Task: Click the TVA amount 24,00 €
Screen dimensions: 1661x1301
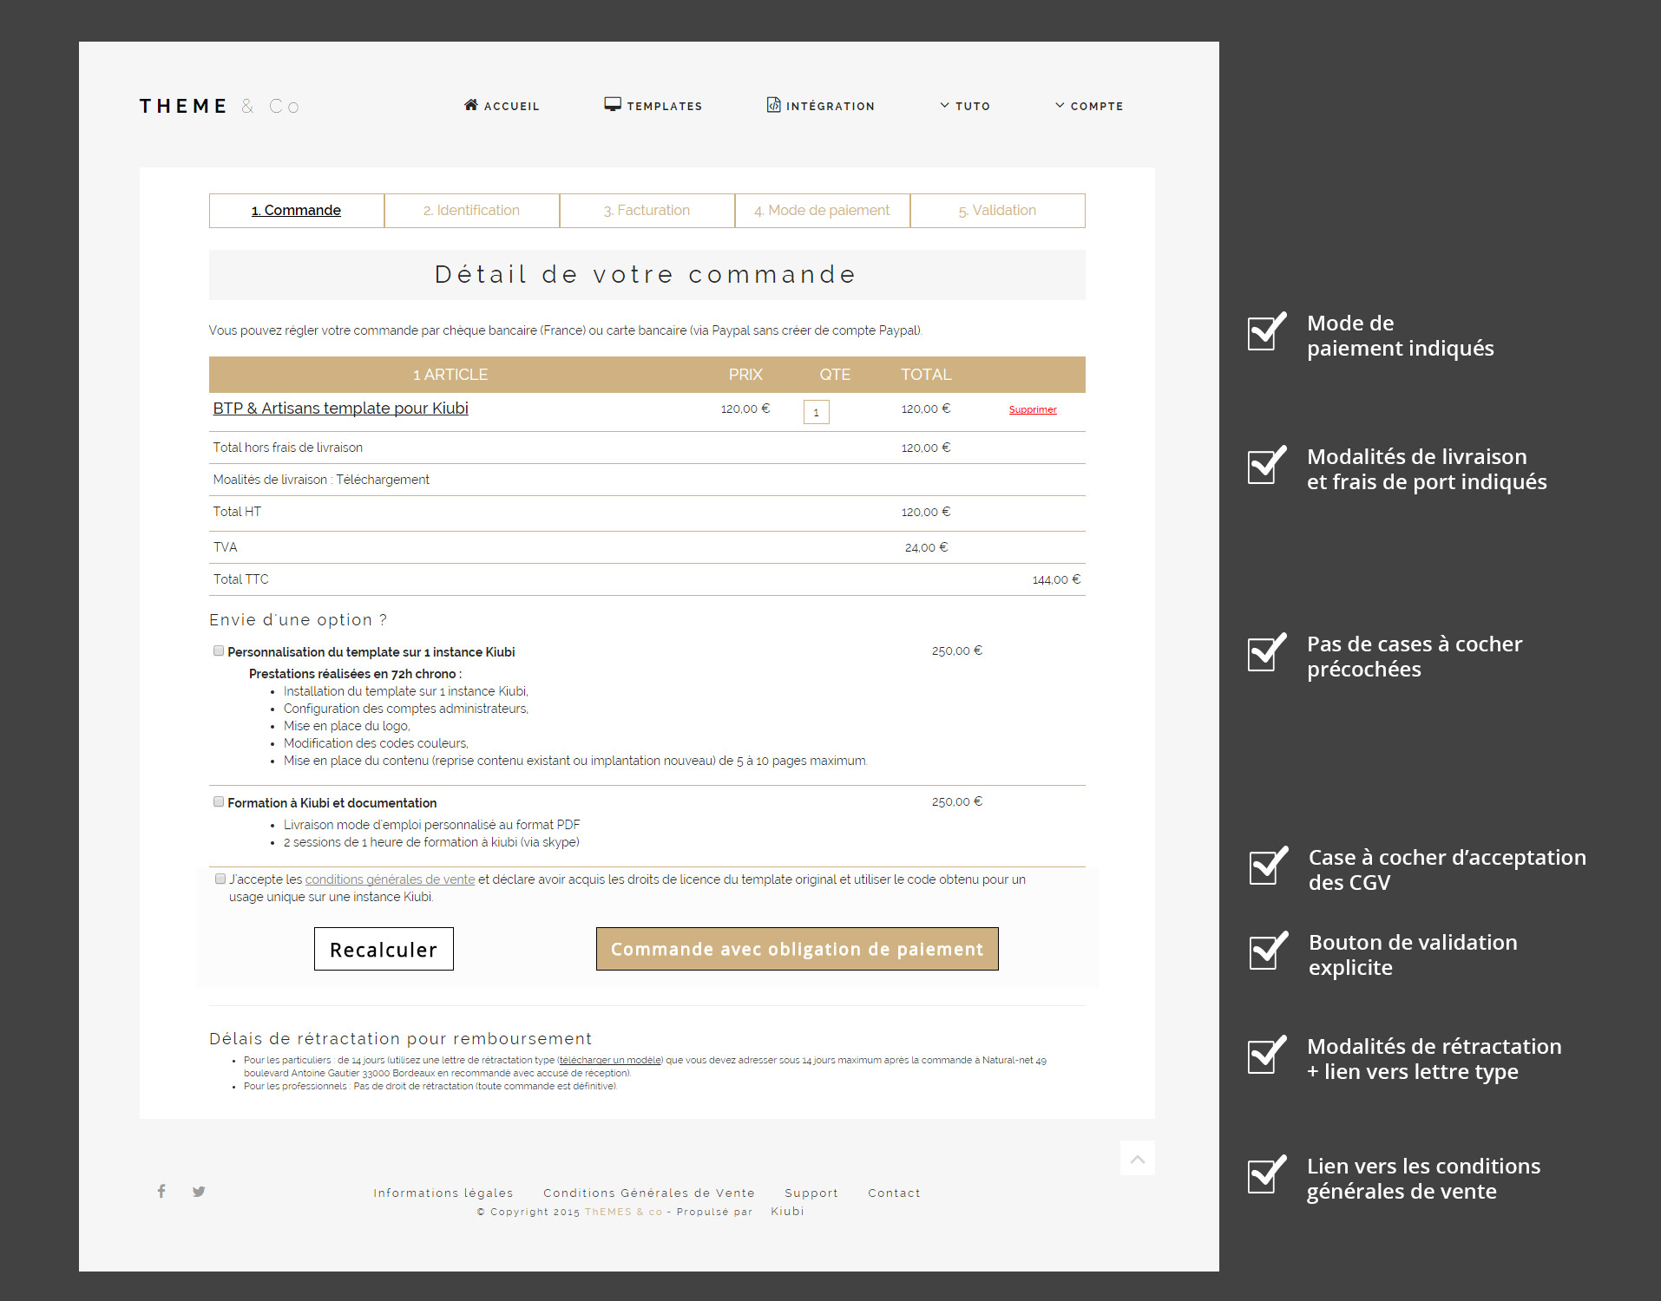Action: click(x=926, y=547)
